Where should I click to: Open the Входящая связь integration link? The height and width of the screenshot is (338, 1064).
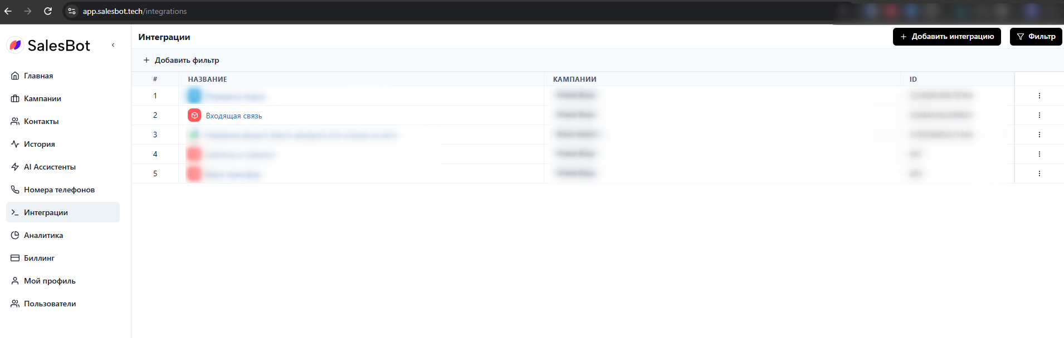tap(234, 116)
